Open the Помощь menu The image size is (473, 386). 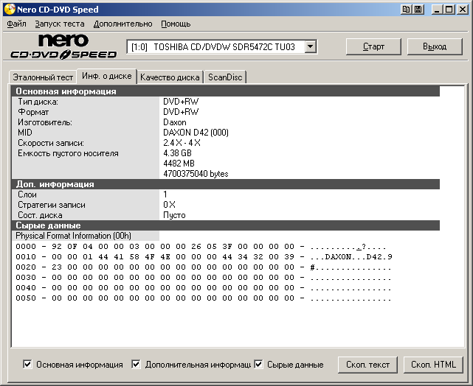coord(176,24)
